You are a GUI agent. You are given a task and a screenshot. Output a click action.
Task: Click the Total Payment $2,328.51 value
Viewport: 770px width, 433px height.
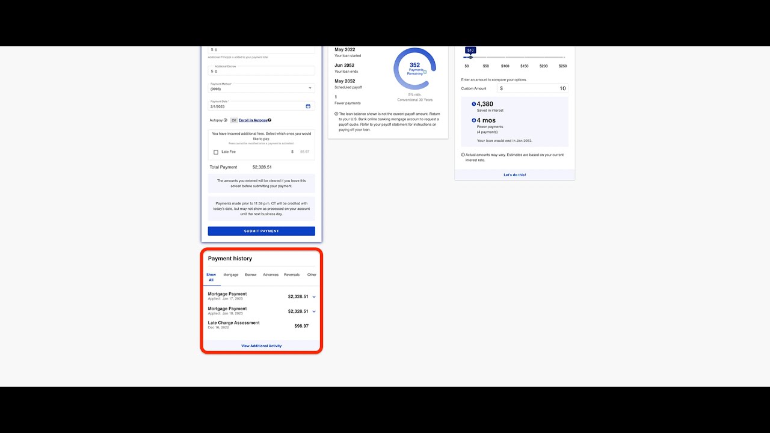tap(262, 167)
